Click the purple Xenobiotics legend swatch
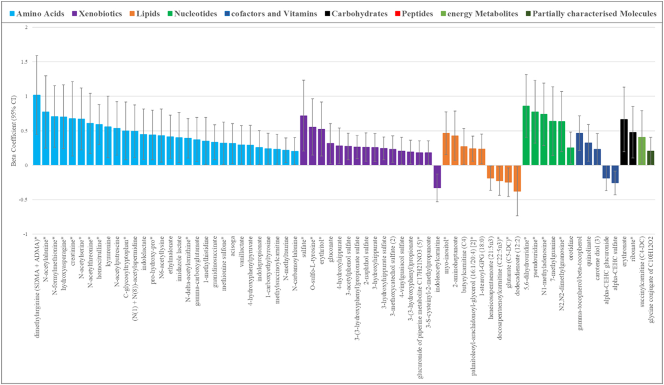Screen dimensions: 664x385 75,14
